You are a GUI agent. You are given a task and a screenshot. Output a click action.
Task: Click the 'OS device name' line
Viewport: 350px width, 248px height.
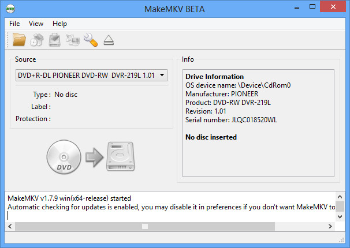pos(238,85)
